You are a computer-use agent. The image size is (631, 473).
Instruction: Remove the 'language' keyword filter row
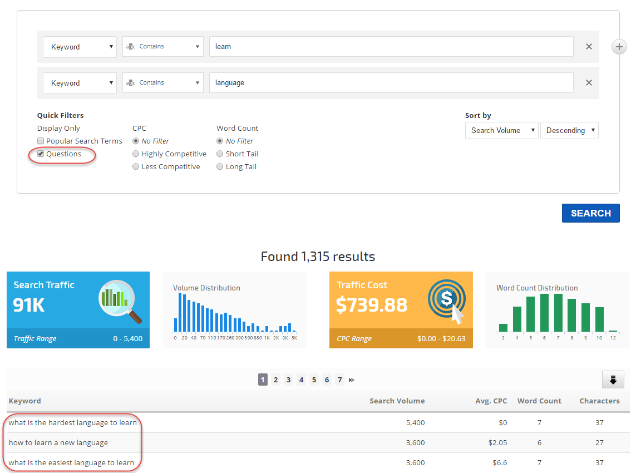(x=589, y=83)
